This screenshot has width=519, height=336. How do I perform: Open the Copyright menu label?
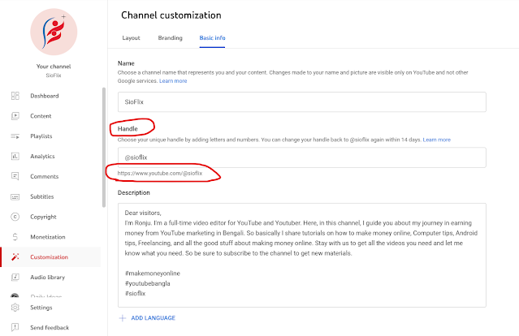pos(43,217)
